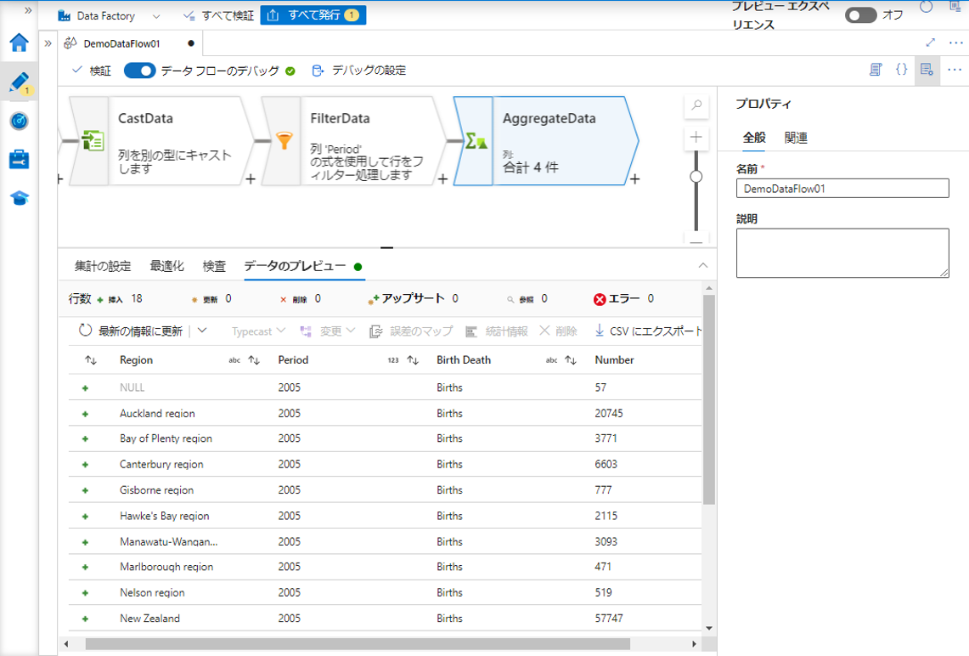Turn on the preview experience toggle

coord(860,15)
